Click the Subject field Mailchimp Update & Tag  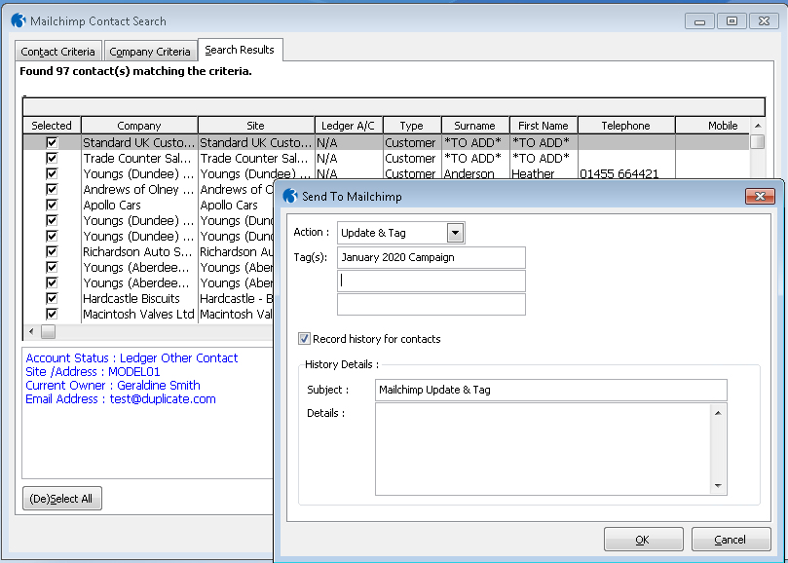click(550, 390)
